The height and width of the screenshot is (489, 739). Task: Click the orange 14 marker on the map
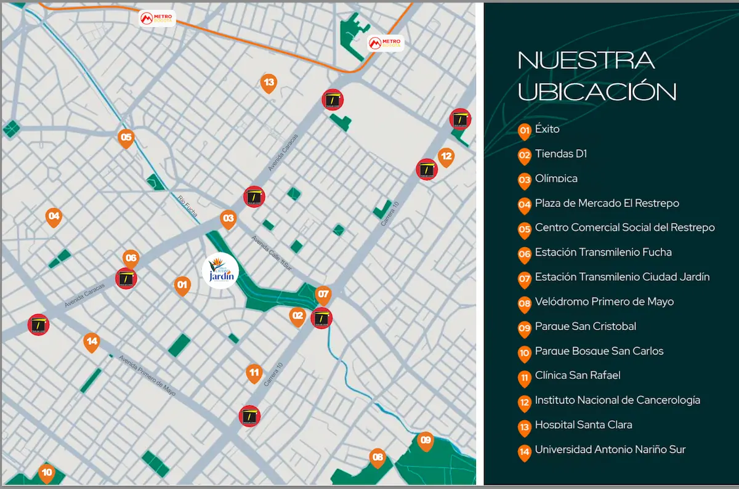pos(92,341)
